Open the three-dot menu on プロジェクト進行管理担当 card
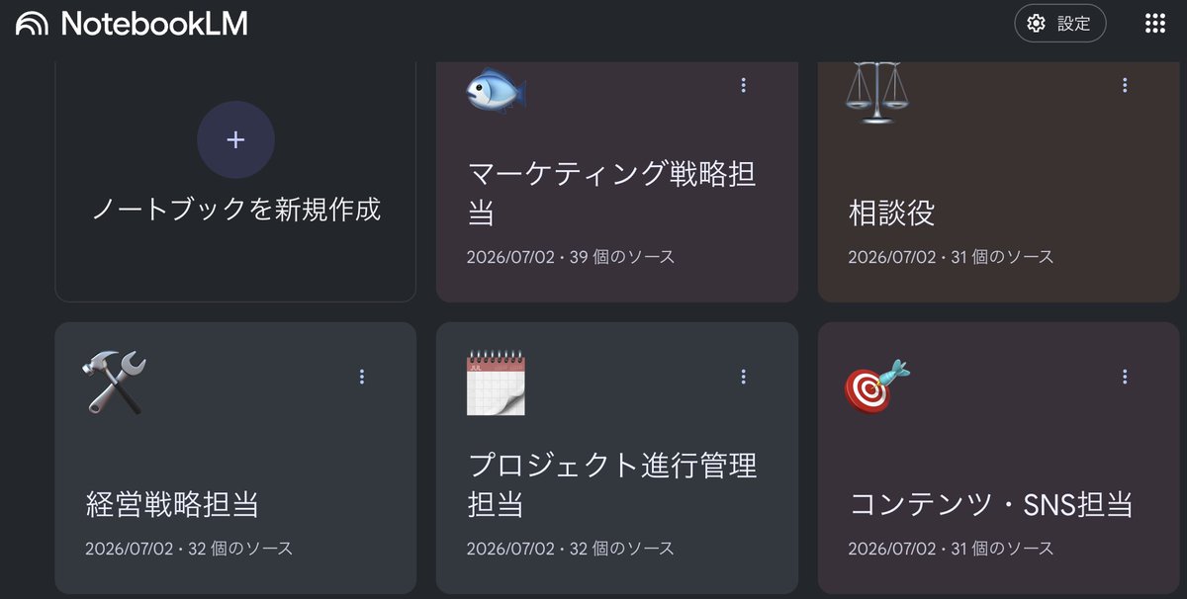This screenshot has width=1187, height=599. 744,377
